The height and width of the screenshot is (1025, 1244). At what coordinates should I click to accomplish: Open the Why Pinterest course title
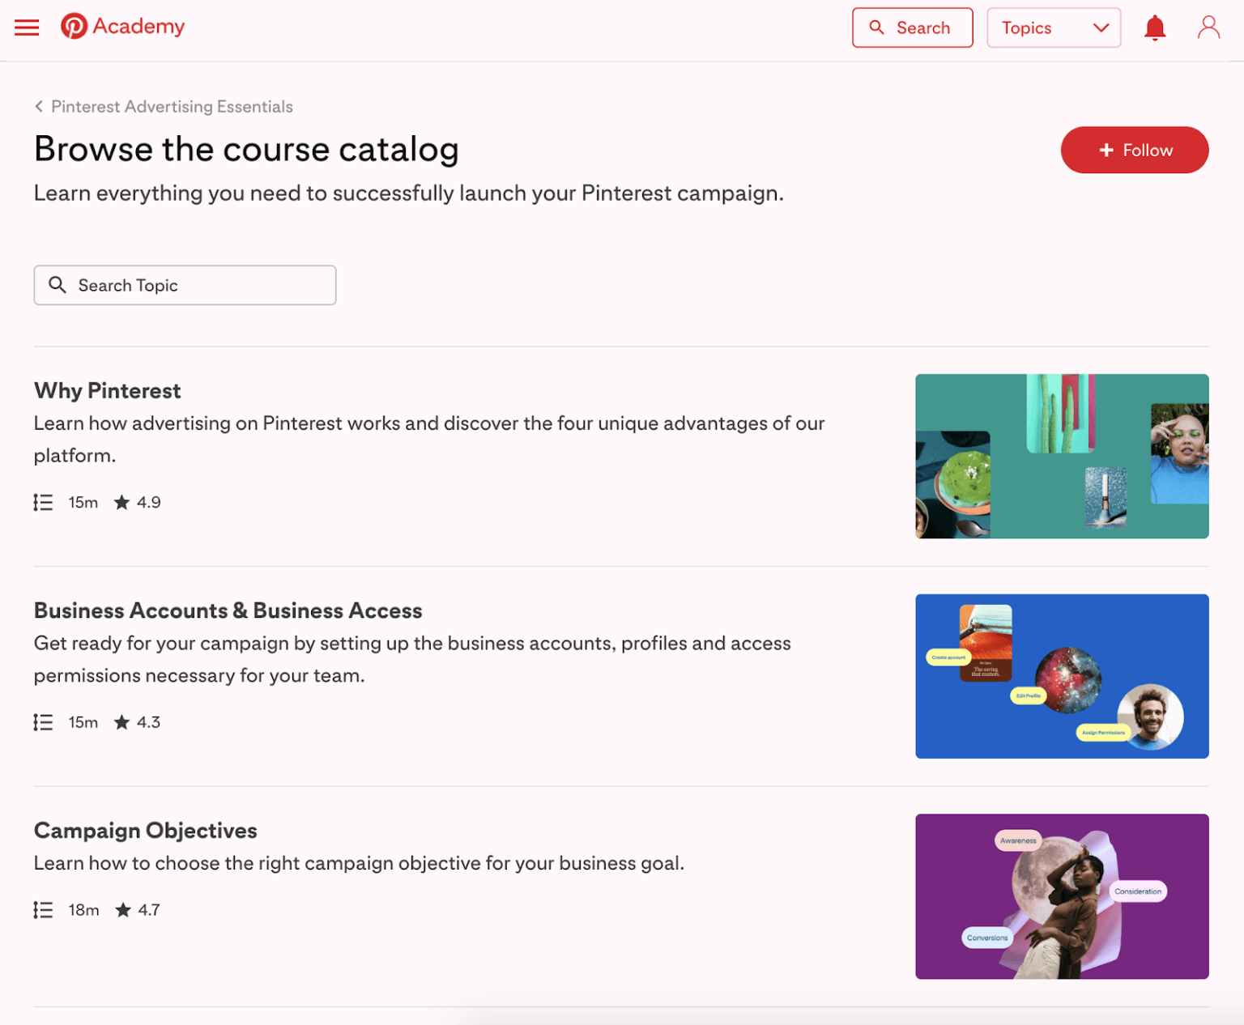107,391
